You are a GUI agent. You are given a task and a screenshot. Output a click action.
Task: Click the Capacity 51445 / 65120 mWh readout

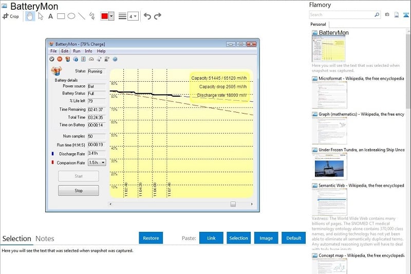[x=219, y=78]
